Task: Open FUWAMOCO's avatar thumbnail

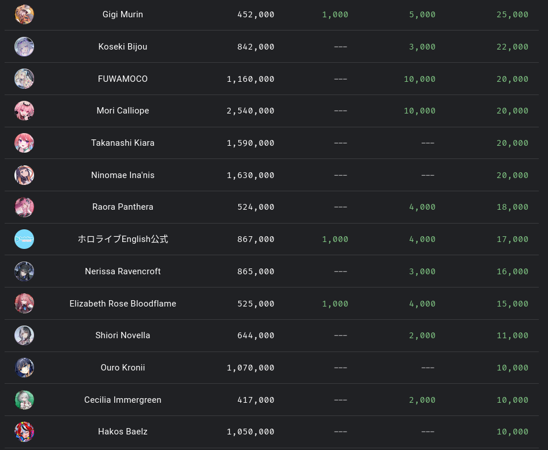Action: 24,79
